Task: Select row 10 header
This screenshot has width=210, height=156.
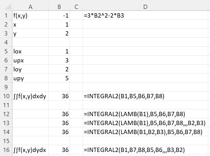Action: [5, 96]
